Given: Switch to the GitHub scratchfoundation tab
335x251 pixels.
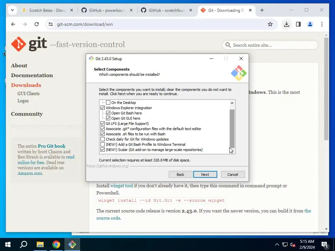Looking at the screenshot, I should pyautogui.click(x=167, y=10).
